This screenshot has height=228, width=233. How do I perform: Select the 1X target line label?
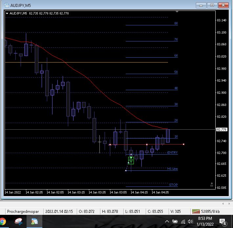coord(176,136)
